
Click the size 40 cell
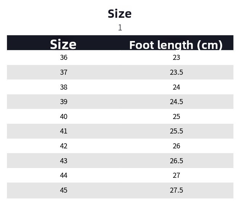(64, 116)
